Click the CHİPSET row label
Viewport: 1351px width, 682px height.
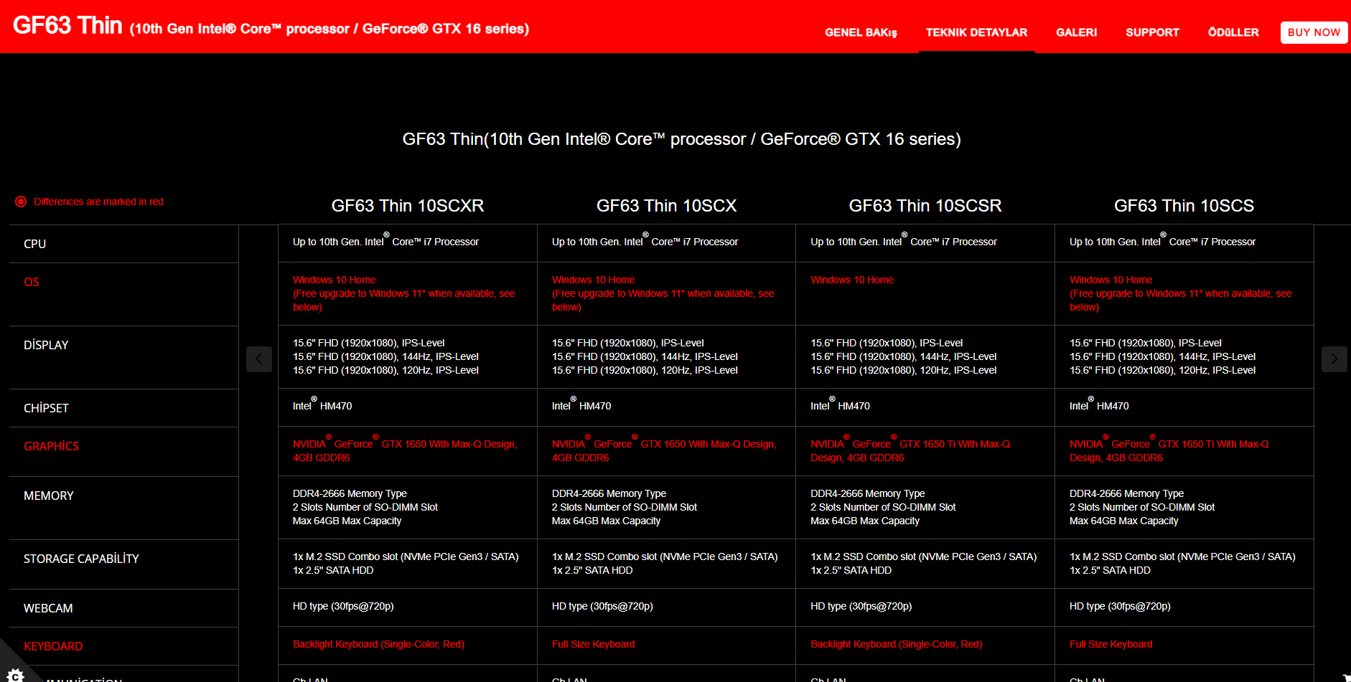pos(46,408)
